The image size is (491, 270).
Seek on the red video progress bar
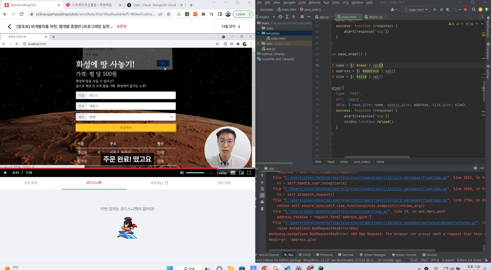tap(128, 168)
